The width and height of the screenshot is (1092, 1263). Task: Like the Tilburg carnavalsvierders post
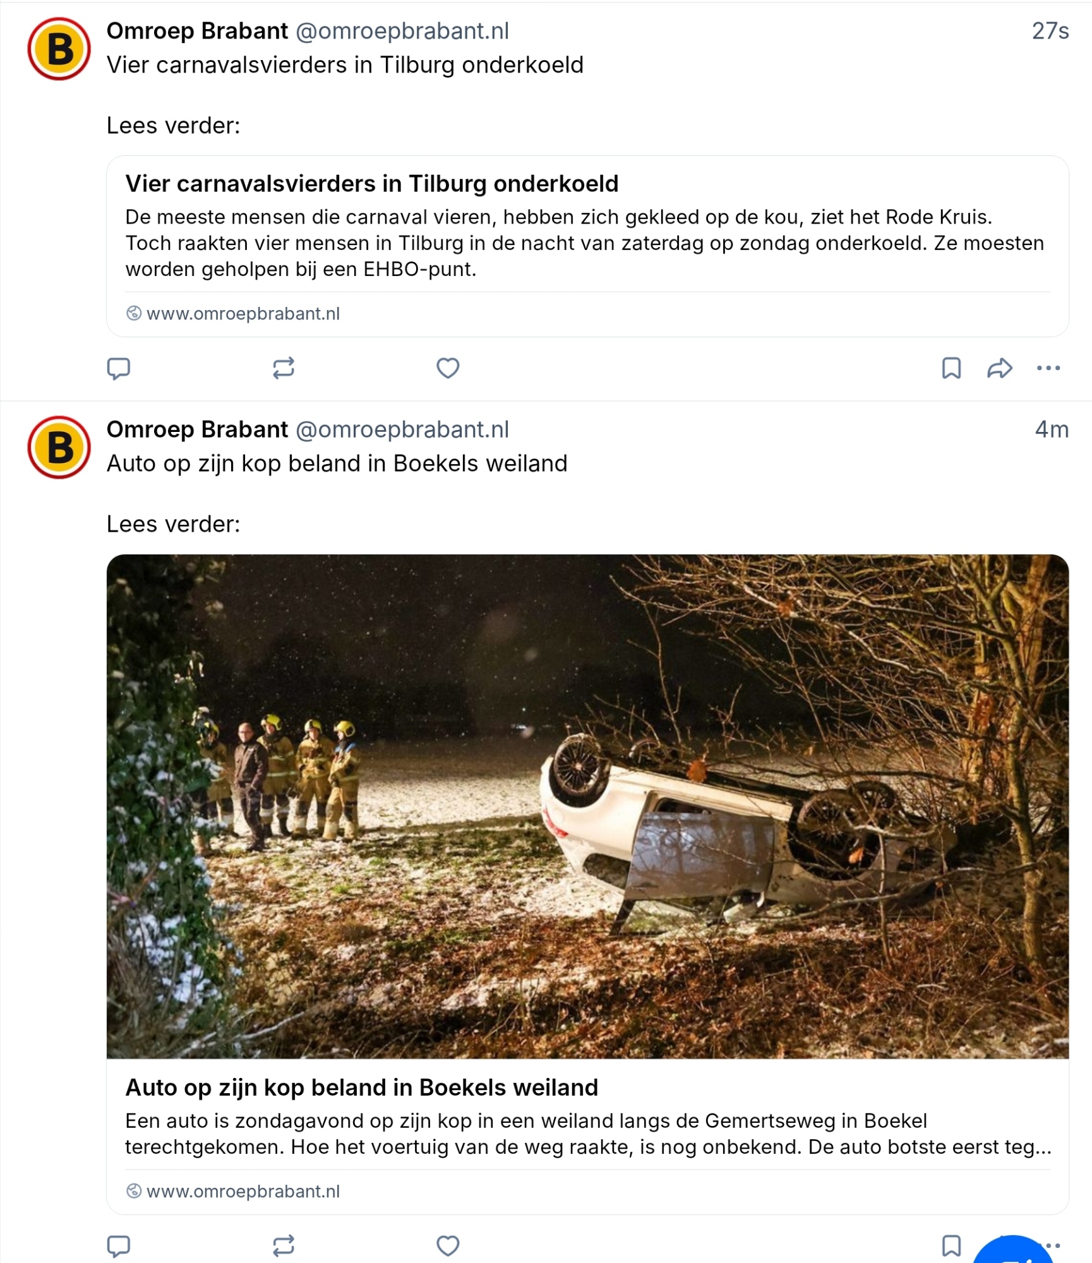[448, 368]
